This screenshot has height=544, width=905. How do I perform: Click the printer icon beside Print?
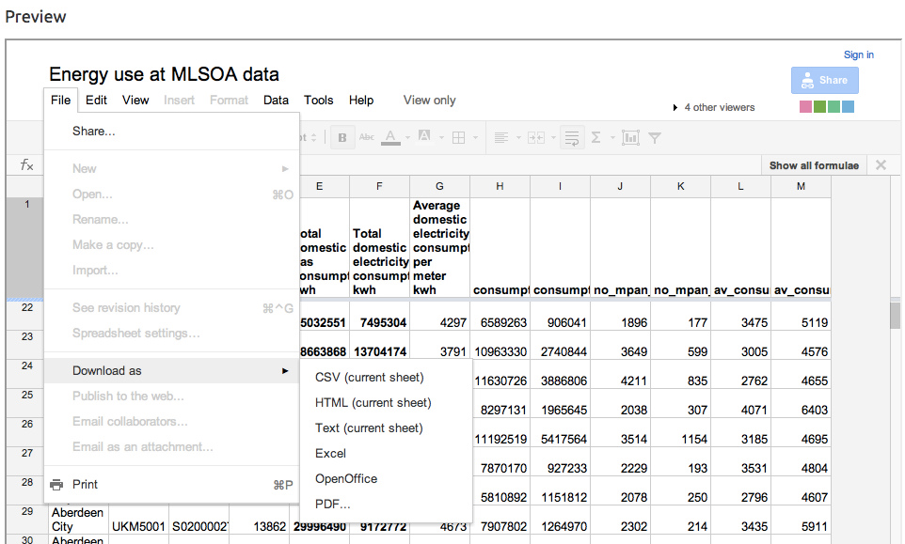56,485
